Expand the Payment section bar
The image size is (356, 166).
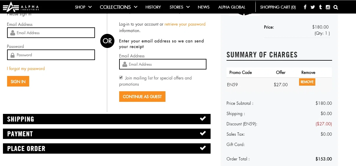pos(107,134)
